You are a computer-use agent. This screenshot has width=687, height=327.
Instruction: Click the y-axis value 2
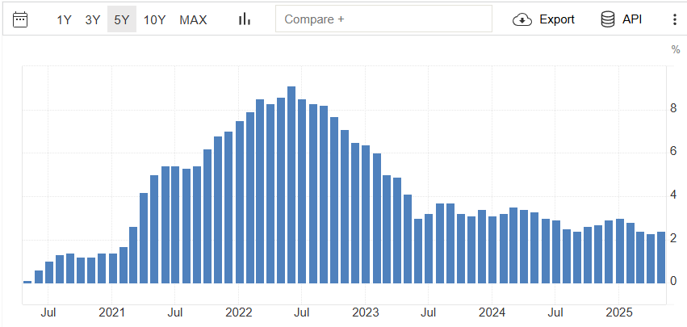click(x=674, y=238)
